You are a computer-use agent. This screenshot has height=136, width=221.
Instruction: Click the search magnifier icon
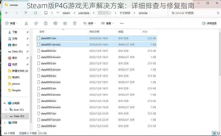click(x=218, y=13)
